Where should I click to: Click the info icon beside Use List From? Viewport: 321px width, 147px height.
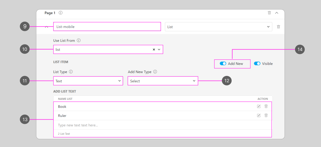coord(79,41)
